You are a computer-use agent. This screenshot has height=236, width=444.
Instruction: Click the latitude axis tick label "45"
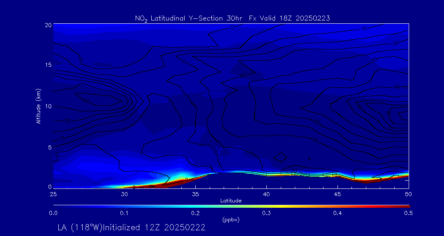pos(338,194)
